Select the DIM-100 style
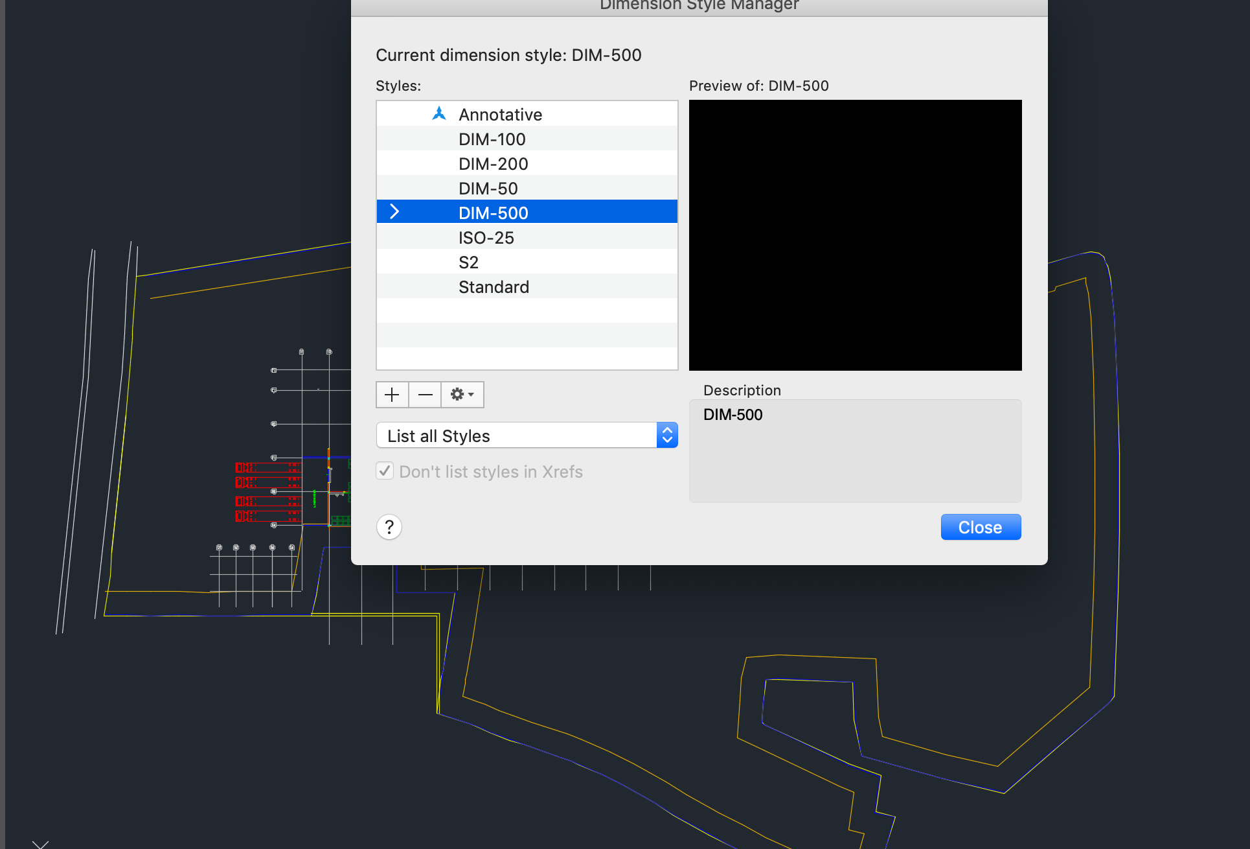 (492, 139)
